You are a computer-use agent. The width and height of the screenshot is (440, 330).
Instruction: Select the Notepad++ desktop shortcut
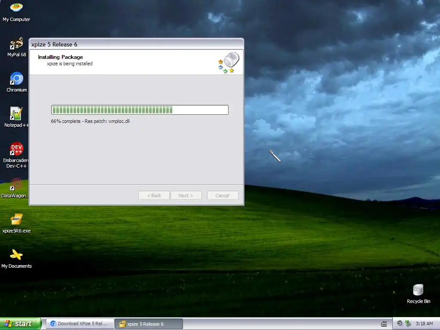[x=16, y=117]
